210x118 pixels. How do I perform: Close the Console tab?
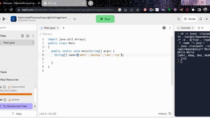click(x=193, y=28)
